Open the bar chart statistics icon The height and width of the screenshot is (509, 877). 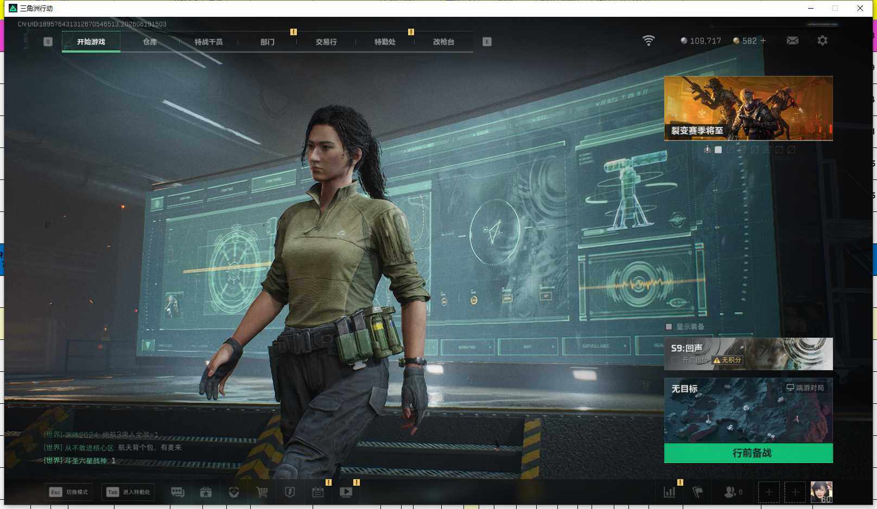670,492
